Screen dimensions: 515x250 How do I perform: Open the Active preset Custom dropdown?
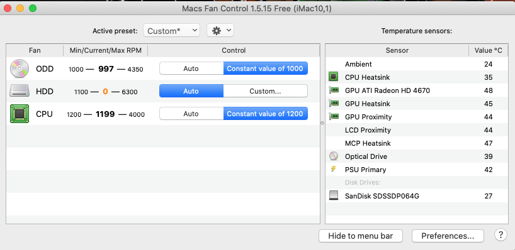[171, 31]
